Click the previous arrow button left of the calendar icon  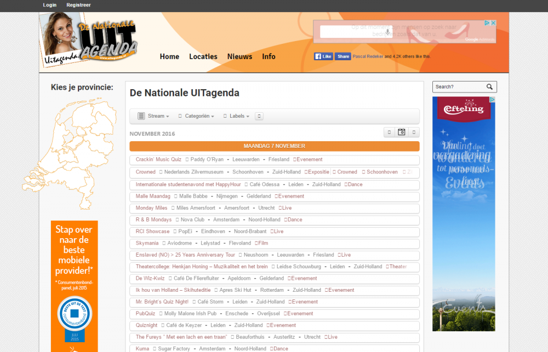click(389, 132)
